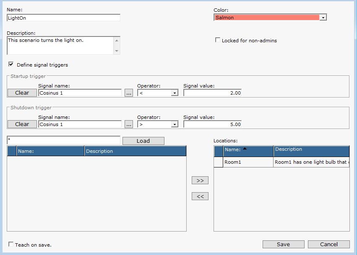Click the >> move-right arrow button

(x=200, y=180)
